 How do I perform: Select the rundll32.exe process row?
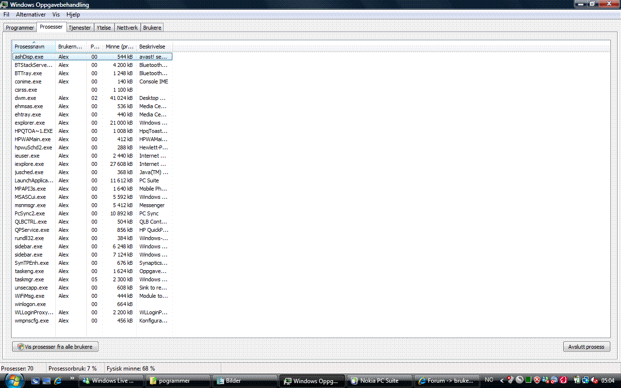pyautogui.click(x=92, y=238)
